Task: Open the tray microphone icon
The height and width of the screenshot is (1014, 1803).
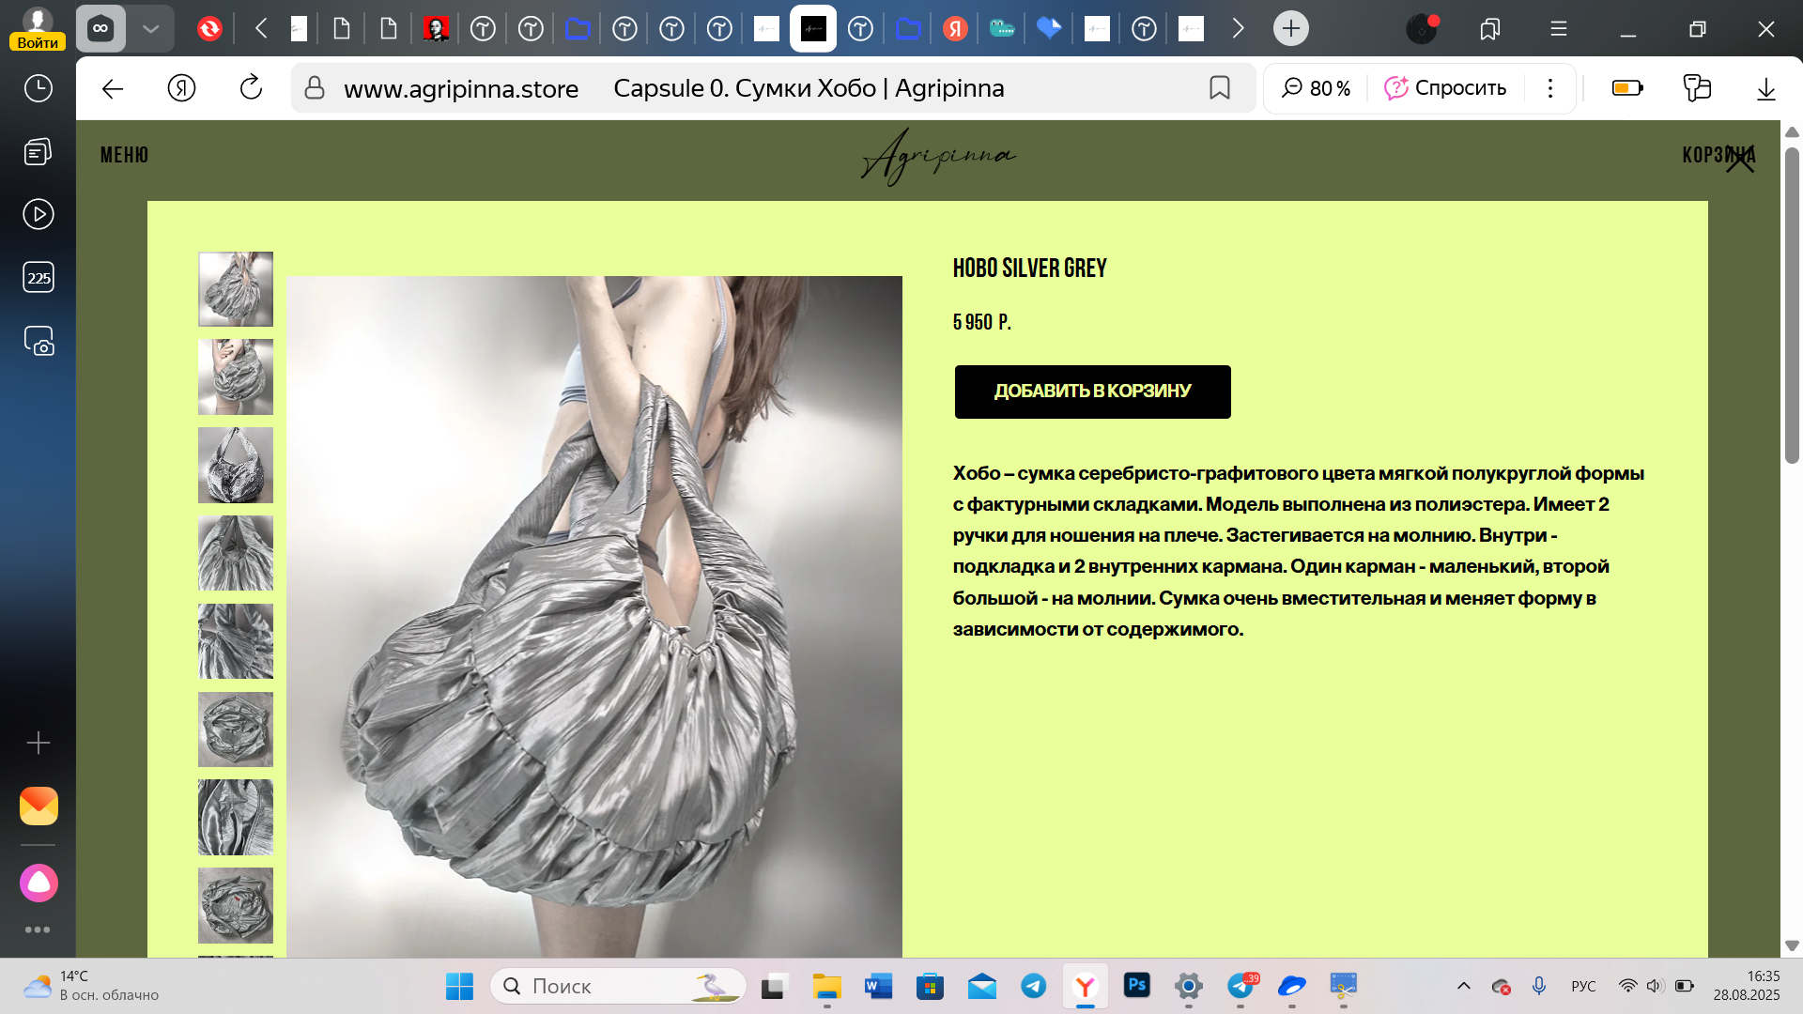Action: pyautogui.click(x=1538, y=986)
